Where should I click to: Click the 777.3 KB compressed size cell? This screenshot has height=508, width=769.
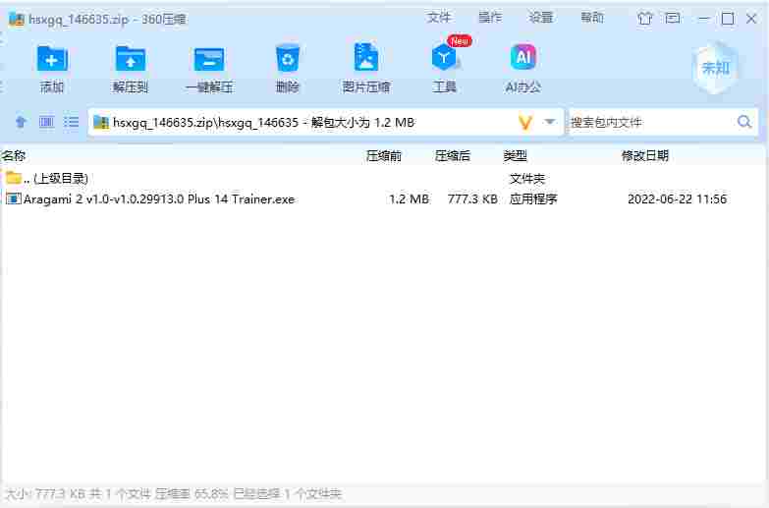click(472, 199)
